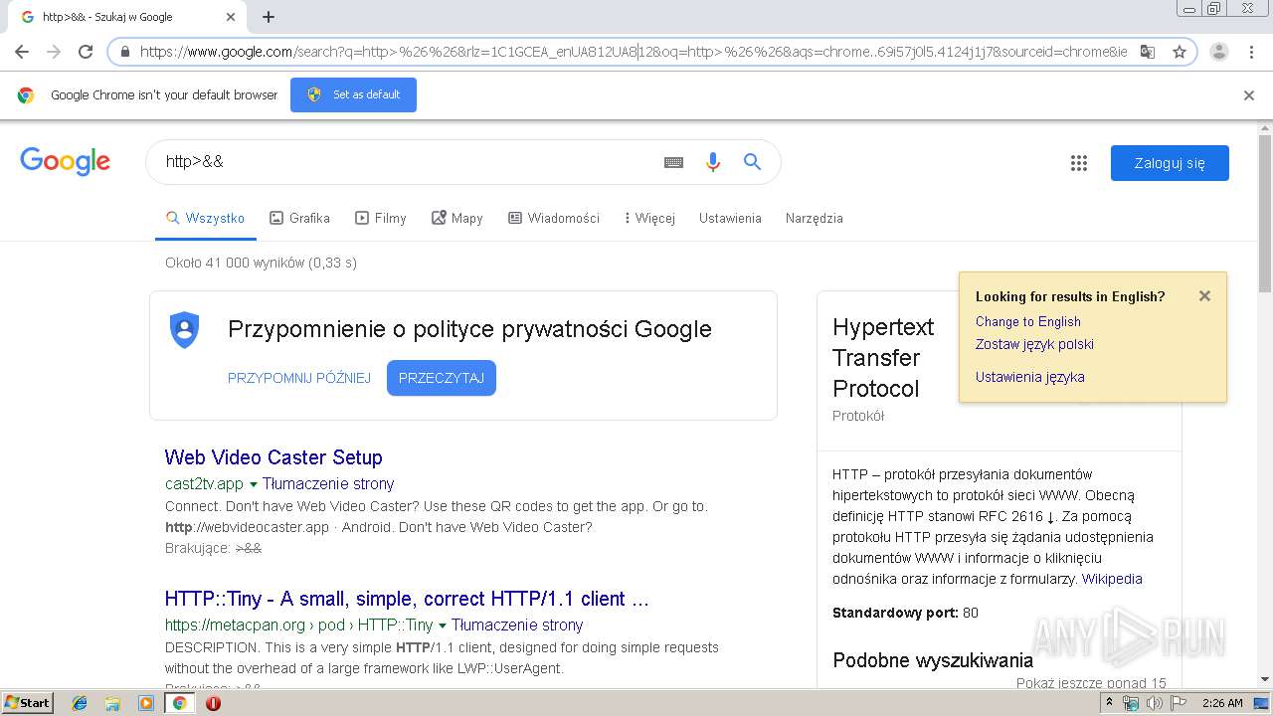Launch Internet Explorer from the taskbar
1273x716 pixels.
click(80, 703)
